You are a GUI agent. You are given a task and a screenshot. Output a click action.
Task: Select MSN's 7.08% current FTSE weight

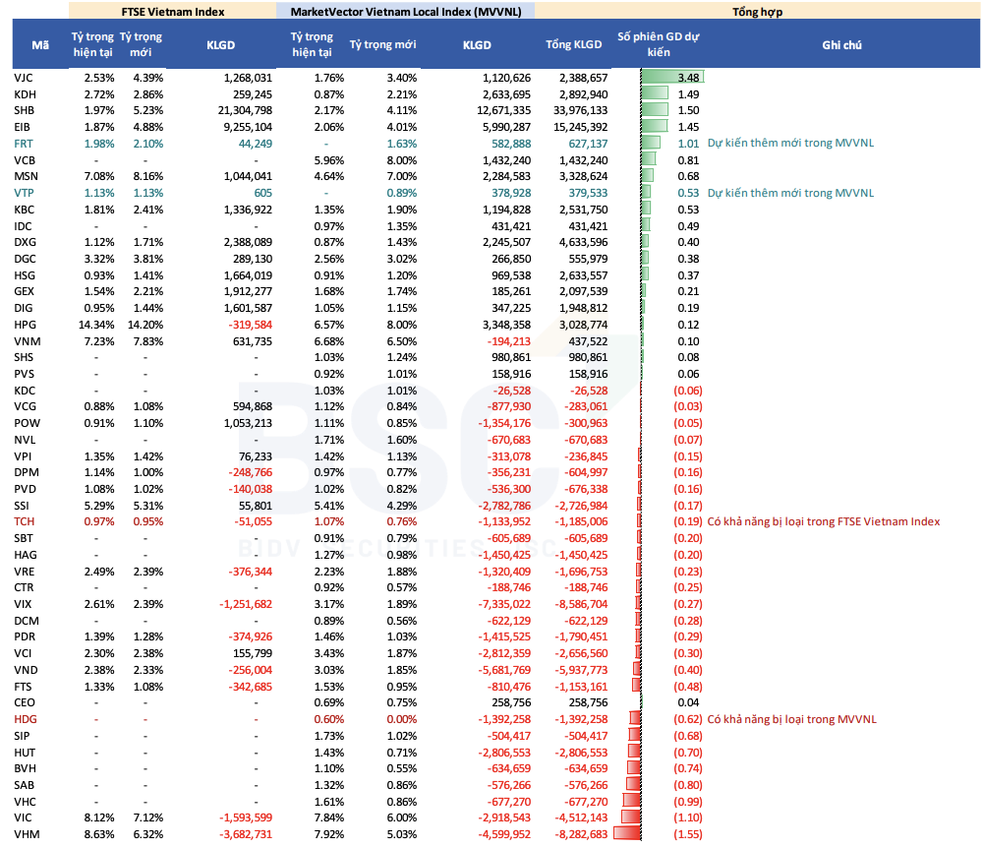pos(99,176)
